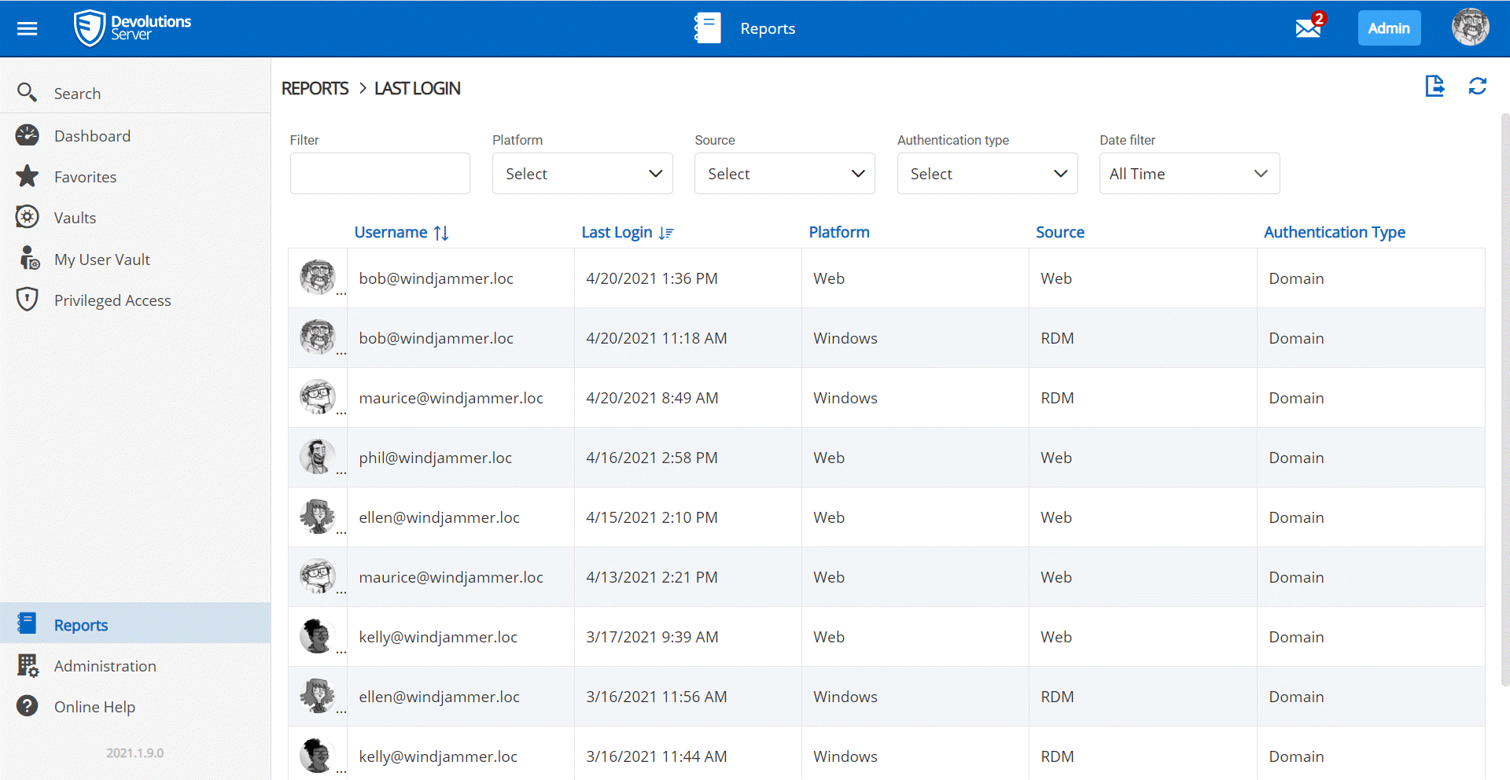Navigate to Privileged Access
The image size is (1510, 780).
coord(112,300)
